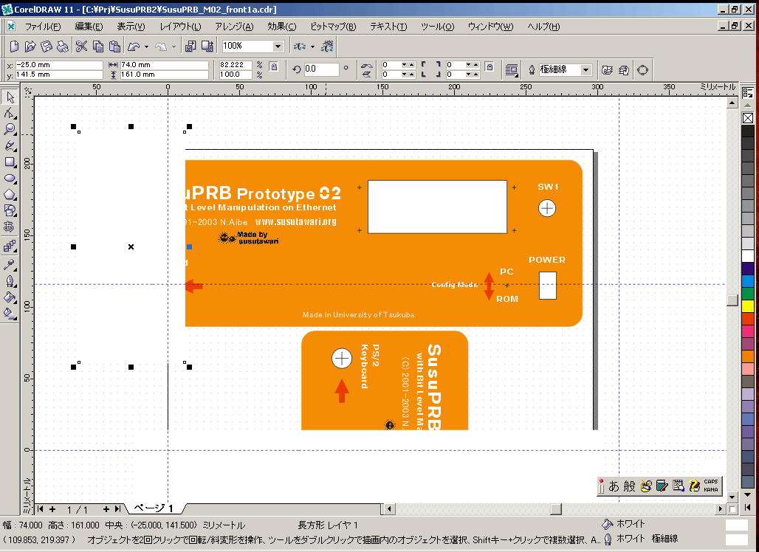Open the ファイル(F) menu
This screenshot has height=552, width=759.
coord(43,27)
